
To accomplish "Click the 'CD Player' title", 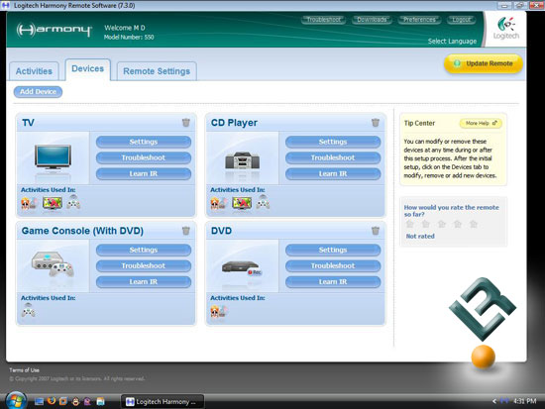I will (234, 123).
